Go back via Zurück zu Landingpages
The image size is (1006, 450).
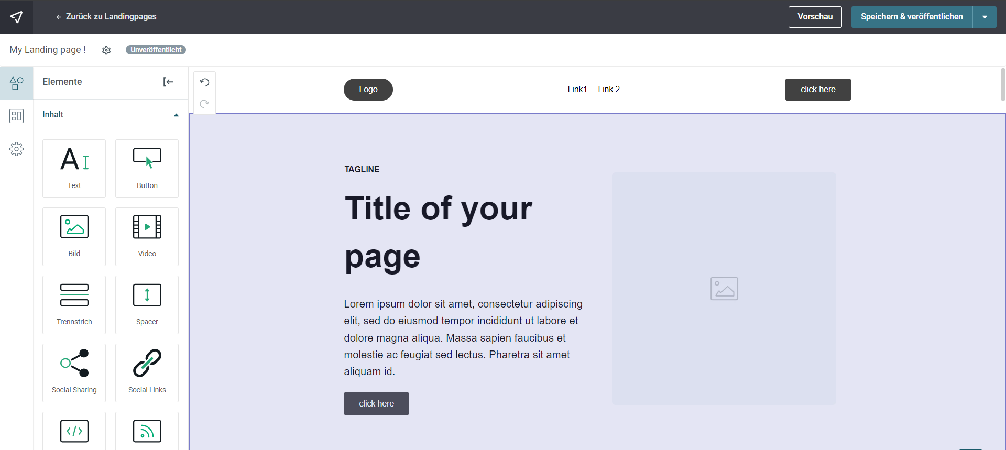(106, 17)
